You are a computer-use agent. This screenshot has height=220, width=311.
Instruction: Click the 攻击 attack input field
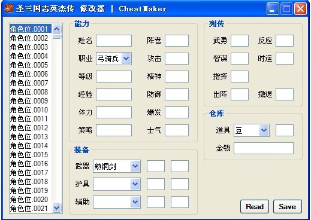click(177, 59)
